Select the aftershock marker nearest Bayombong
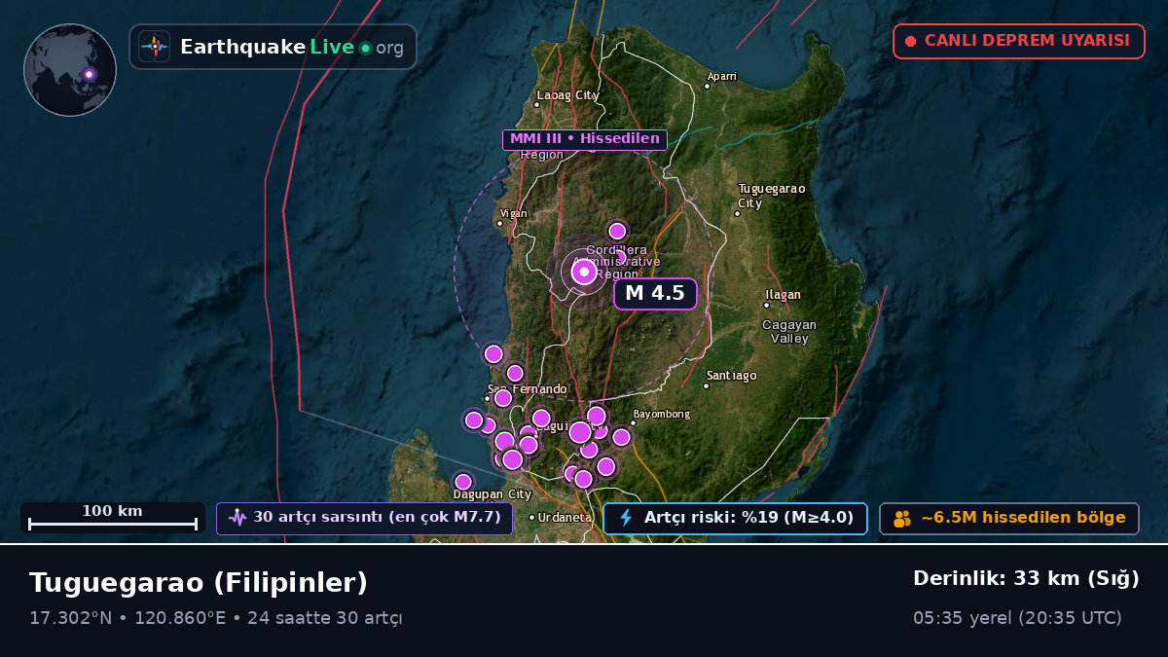This screenshot has width=1168, height=657. pos(621,437)
